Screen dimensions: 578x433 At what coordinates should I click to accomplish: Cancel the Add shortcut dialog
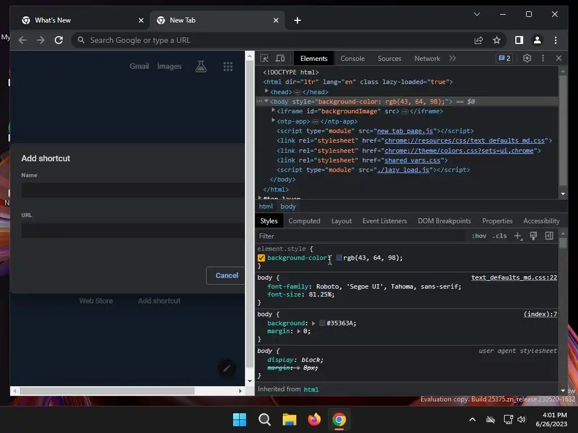pyautogui.click(x=226, y=275)
